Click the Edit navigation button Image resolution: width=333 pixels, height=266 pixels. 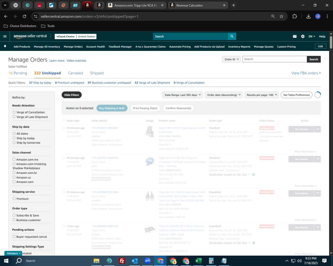321,46
